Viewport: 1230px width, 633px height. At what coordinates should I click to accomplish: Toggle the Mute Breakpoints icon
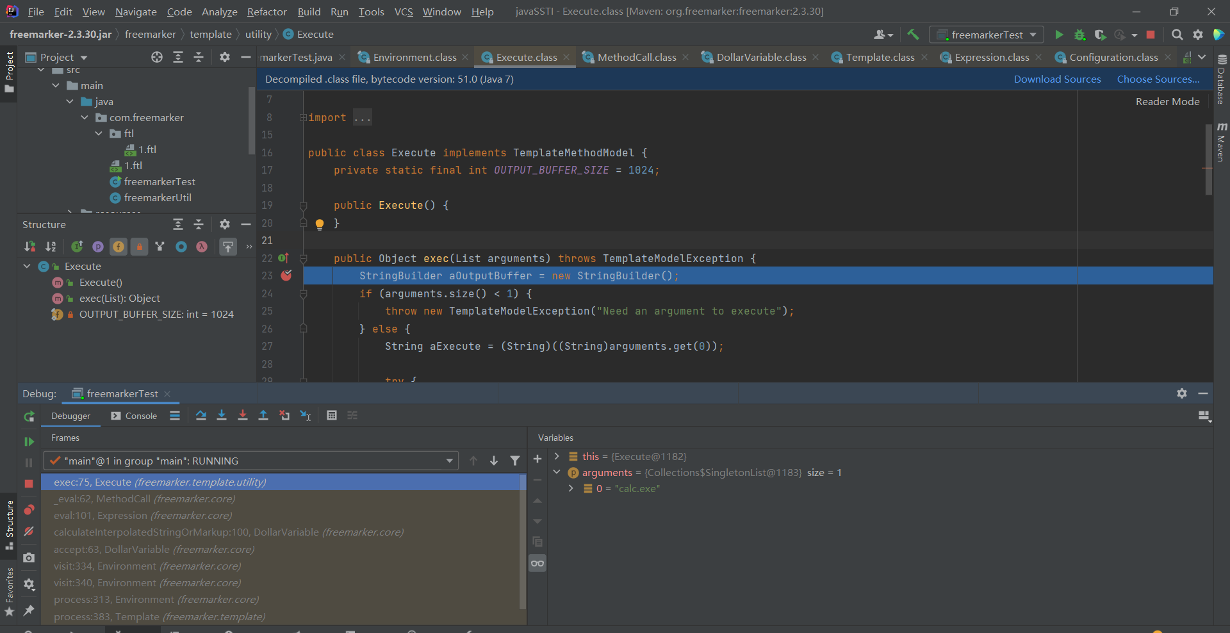coord(29,531)
